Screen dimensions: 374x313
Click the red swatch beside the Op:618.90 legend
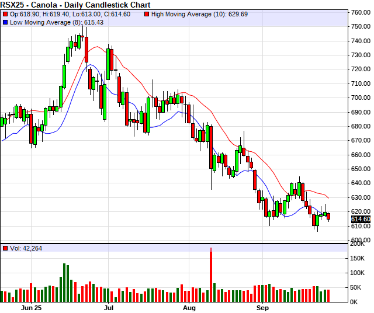5,13
